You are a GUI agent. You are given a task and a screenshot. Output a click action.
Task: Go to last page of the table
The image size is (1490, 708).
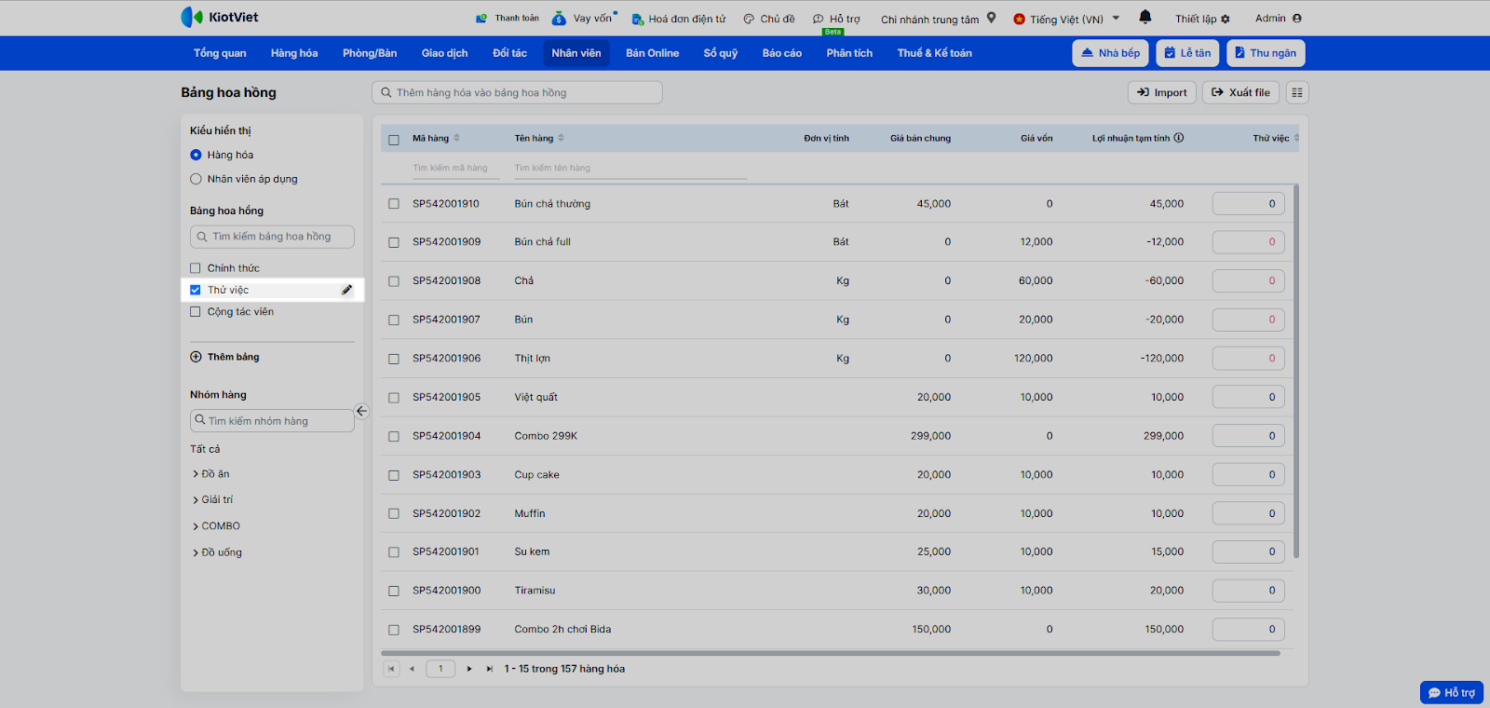pyautogui.click(x=489, y=669)
